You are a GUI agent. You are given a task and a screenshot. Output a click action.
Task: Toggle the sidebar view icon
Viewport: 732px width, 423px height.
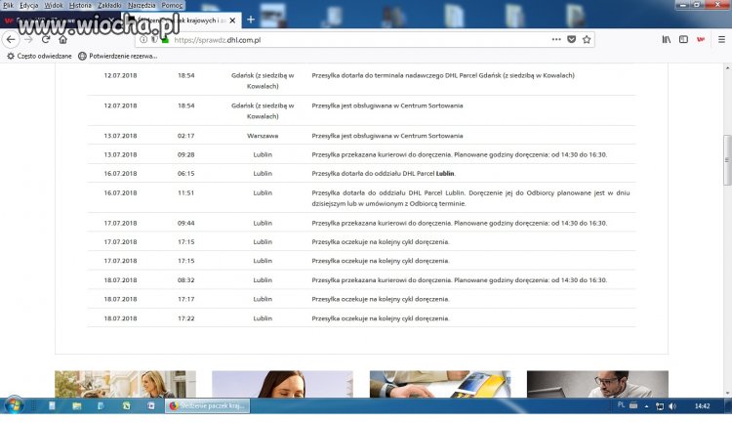click(683, 40)
